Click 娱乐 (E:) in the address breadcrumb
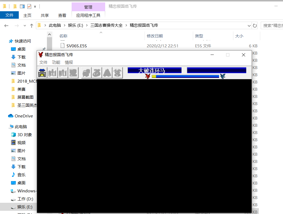The width and height of the screenshot is (283, 214). point(75,25)
